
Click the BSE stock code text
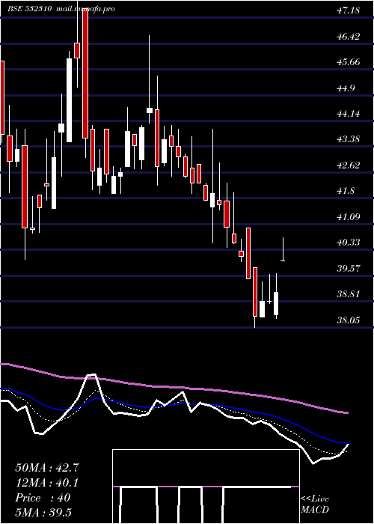29,9
